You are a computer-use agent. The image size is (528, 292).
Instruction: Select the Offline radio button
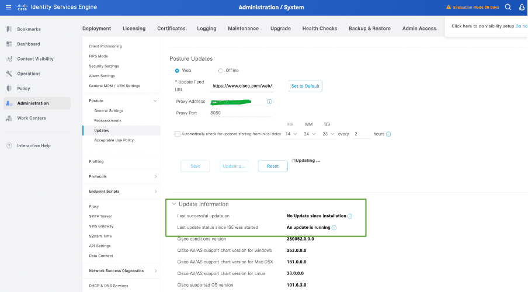click(220, 71)
